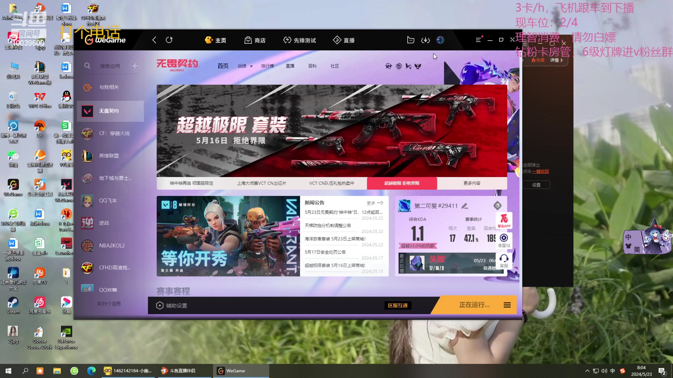The width and height of the screenshot is (673, 378).
Task: Open the 直播 live tab in WeGame header
Action: tap(344, 40)
